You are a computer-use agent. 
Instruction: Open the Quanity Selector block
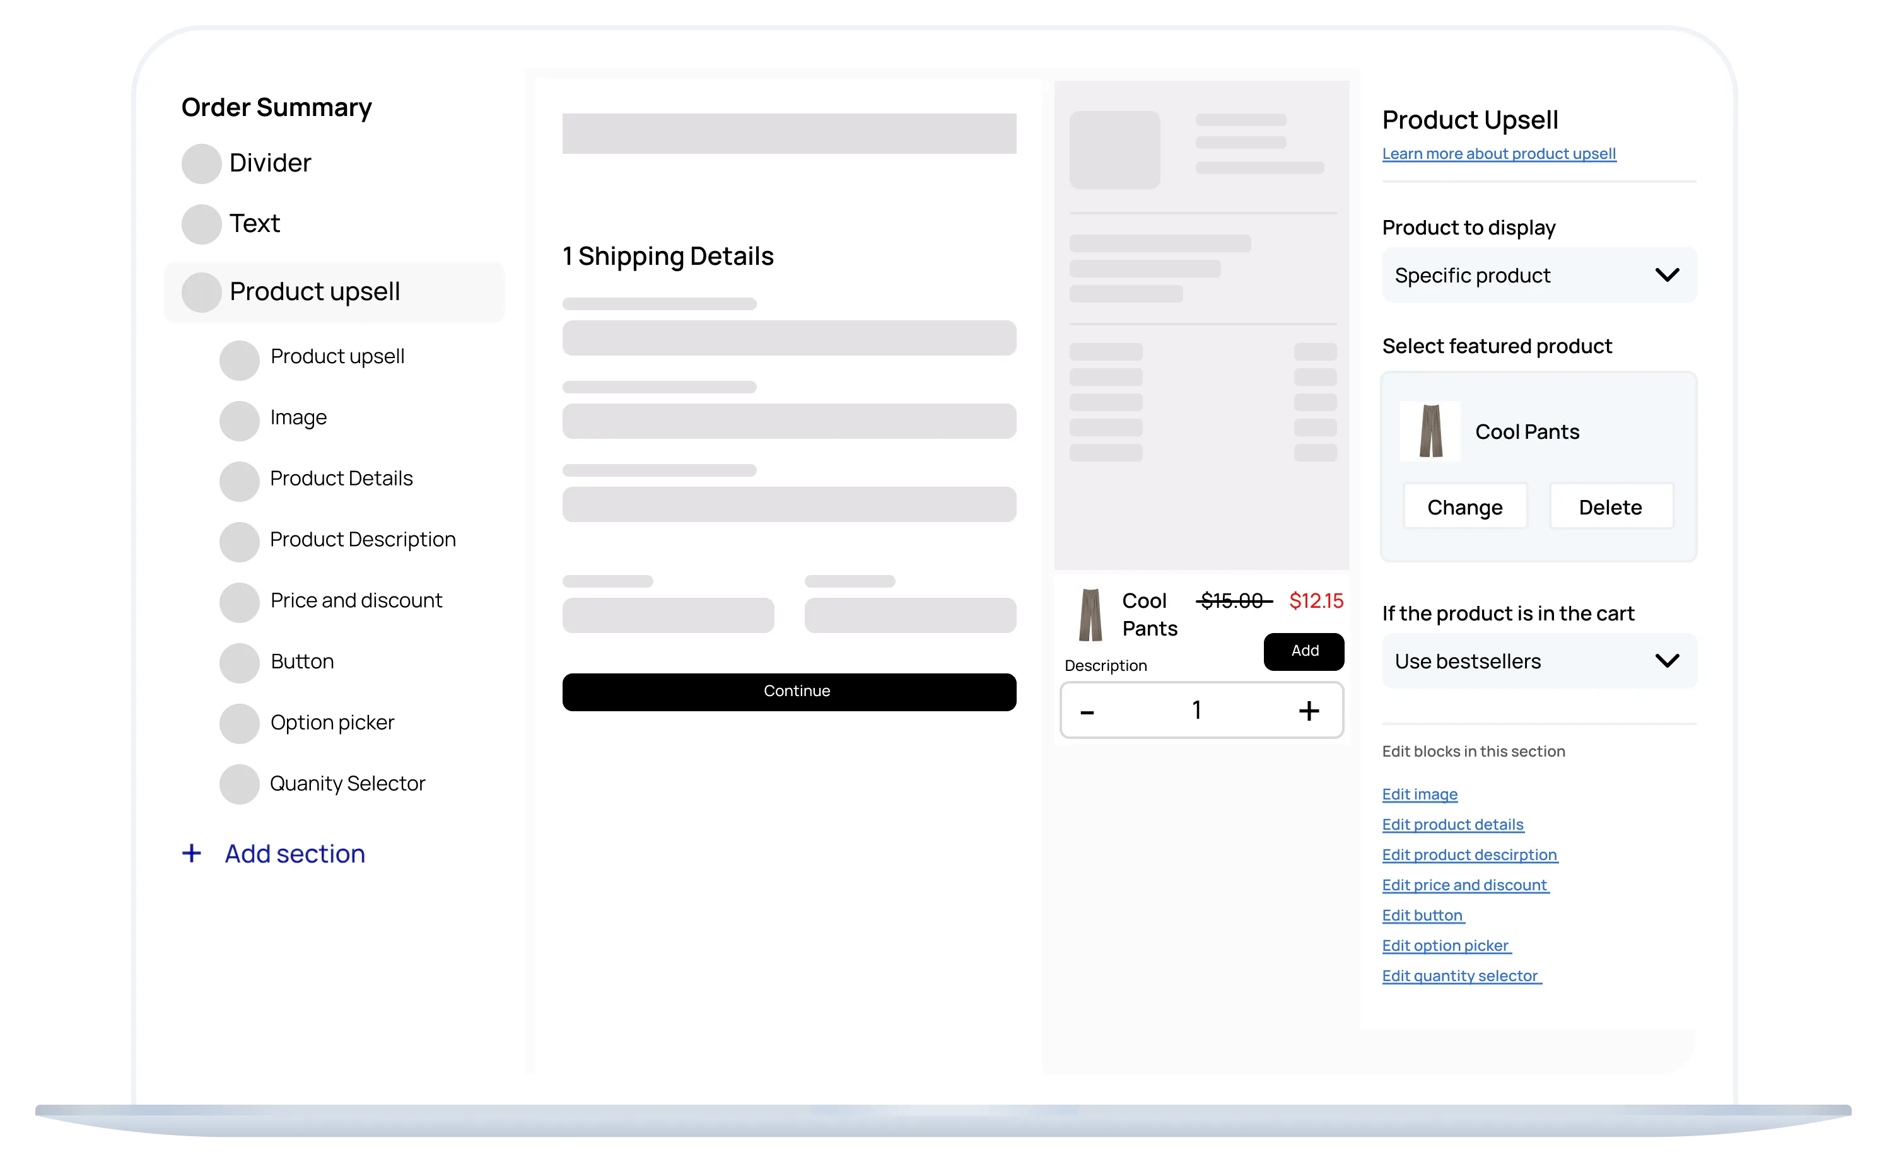[347, 783]
